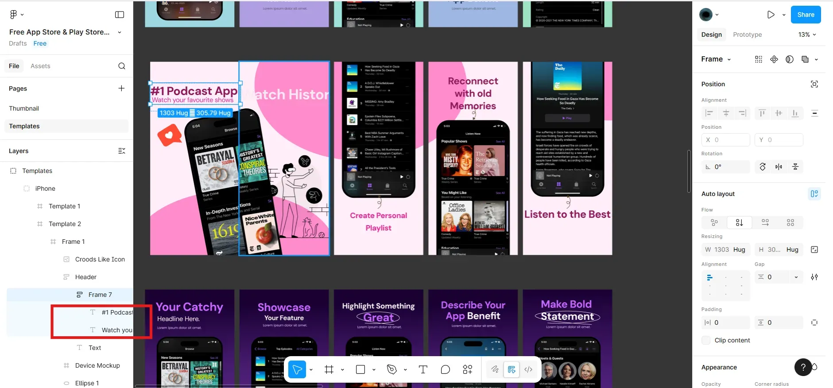Select the Frame tool in toolbar

pos(329,369)
